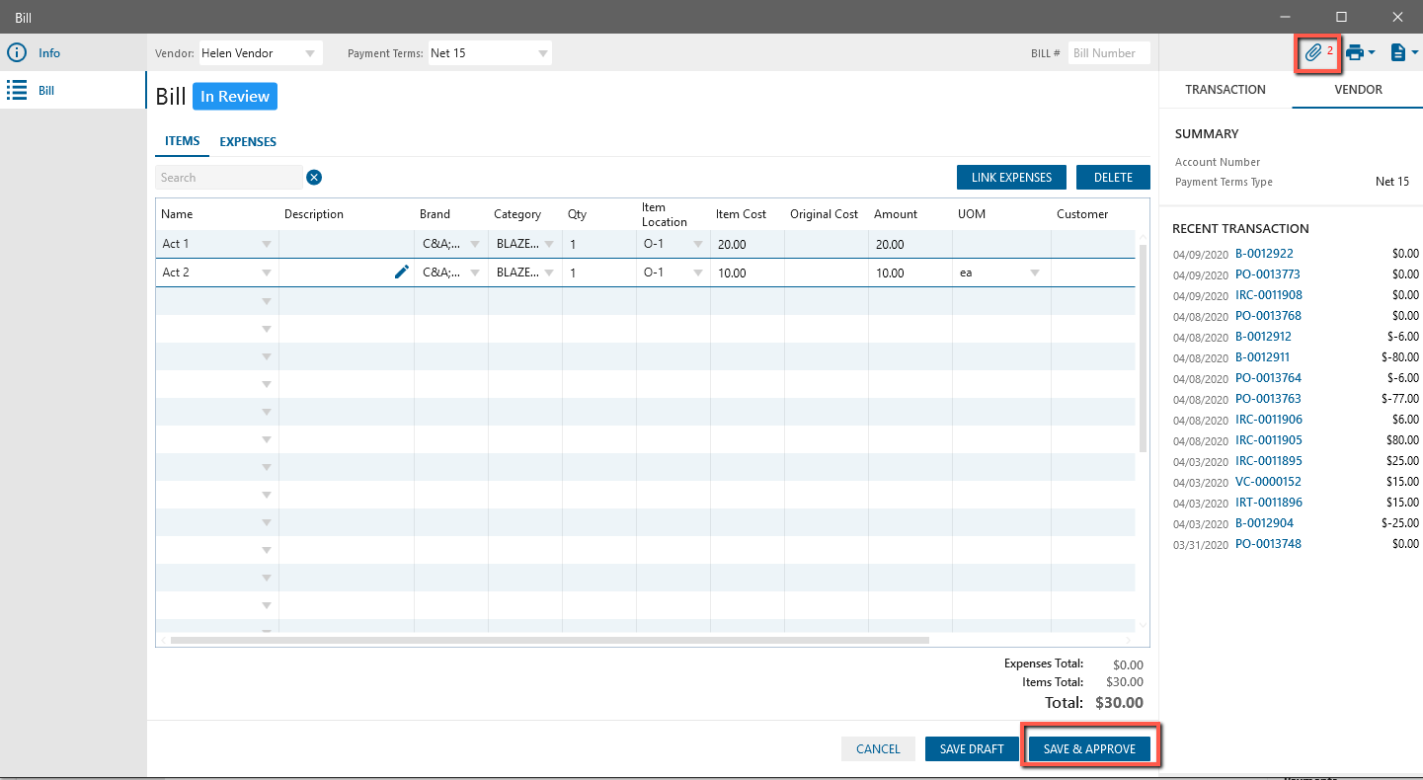Click the SAVE & APPROVE button
The height and width of the screenshot is (780, 1423).
pyautogui.click(x=1089, y=748)
